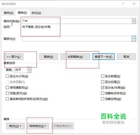Screen dimensions: 140x135
Task: Click the help question mark icon
Action: coord(123,4)
